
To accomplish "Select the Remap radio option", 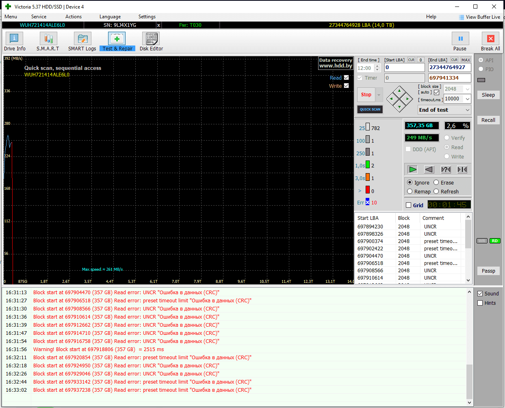I will pyautogui.click(x=410, y=191).
